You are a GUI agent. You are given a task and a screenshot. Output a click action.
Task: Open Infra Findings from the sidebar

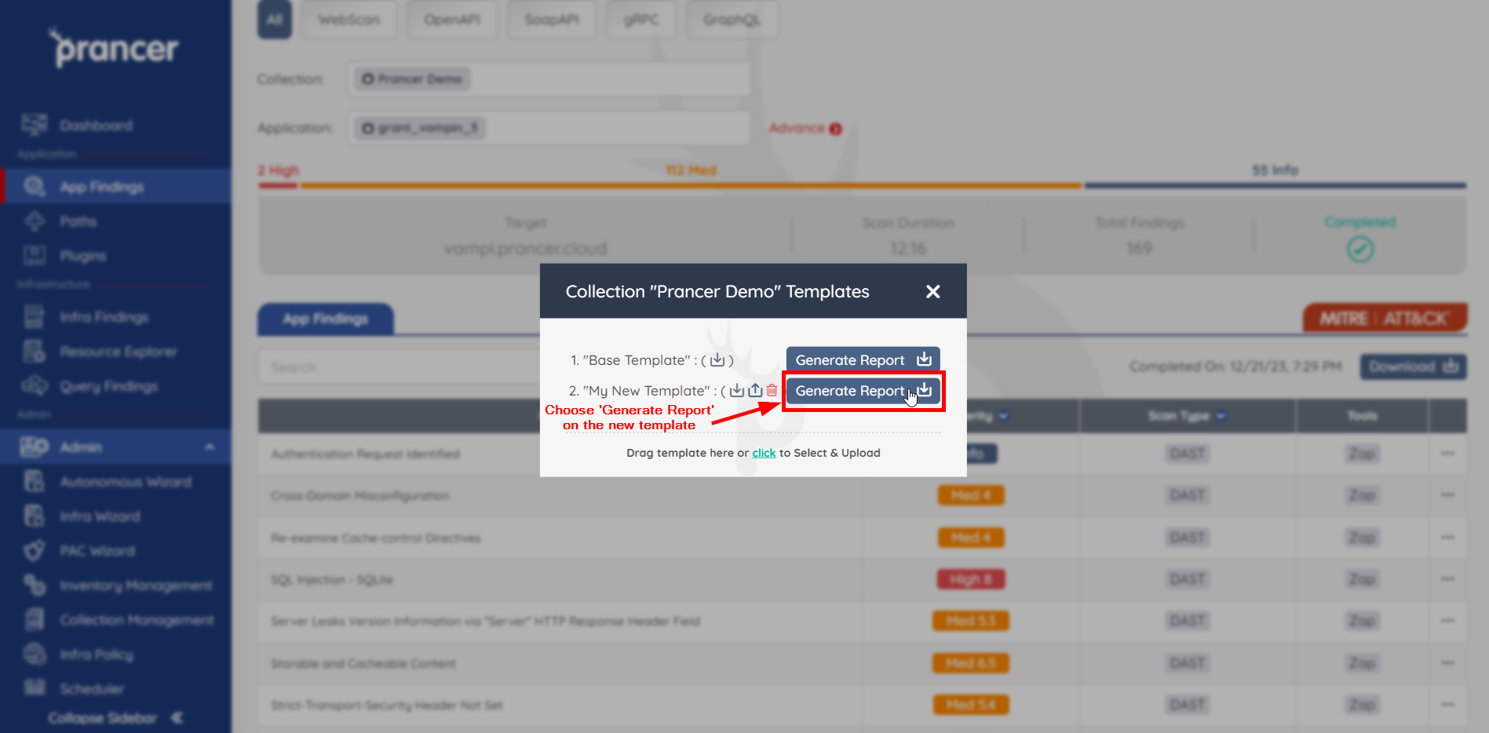[x=104, y=317]
